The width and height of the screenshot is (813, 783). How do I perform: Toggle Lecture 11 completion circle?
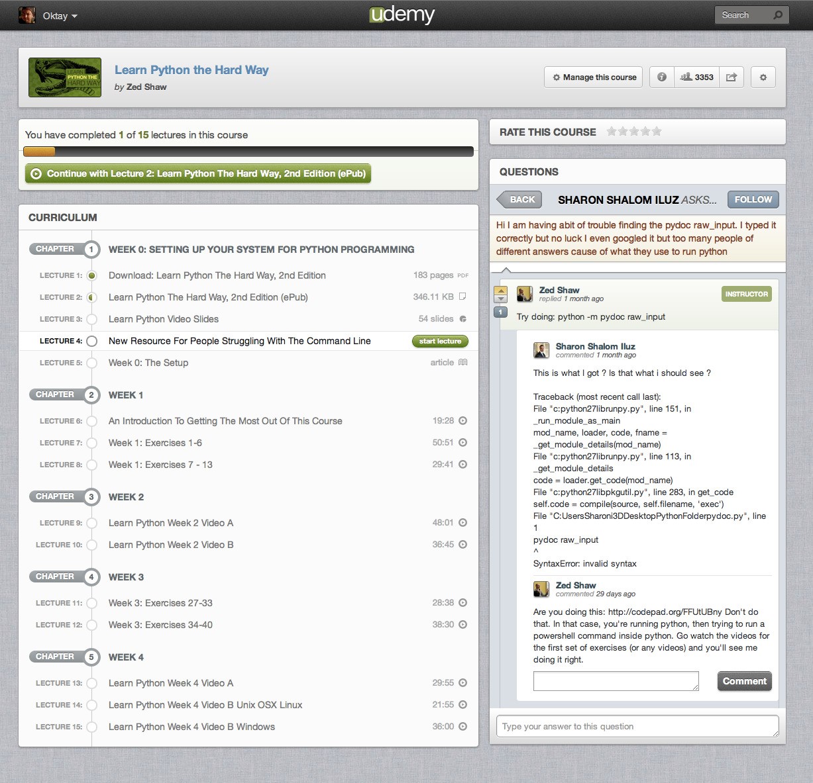point(92,603)
